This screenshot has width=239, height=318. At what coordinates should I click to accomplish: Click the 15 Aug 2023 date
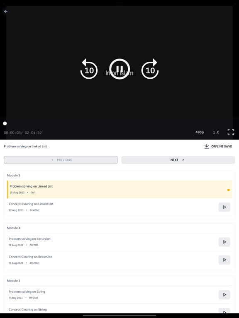tap(16, 263)
